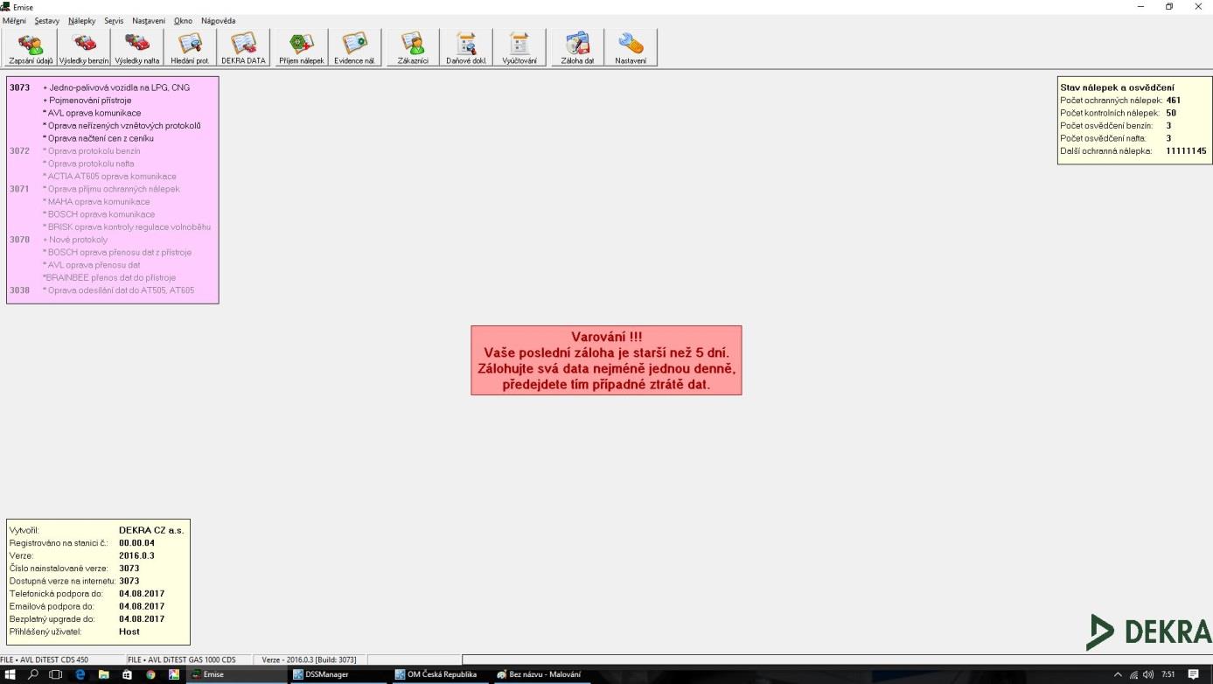Open Výsledky benzín results

click(x=84, y=48)
